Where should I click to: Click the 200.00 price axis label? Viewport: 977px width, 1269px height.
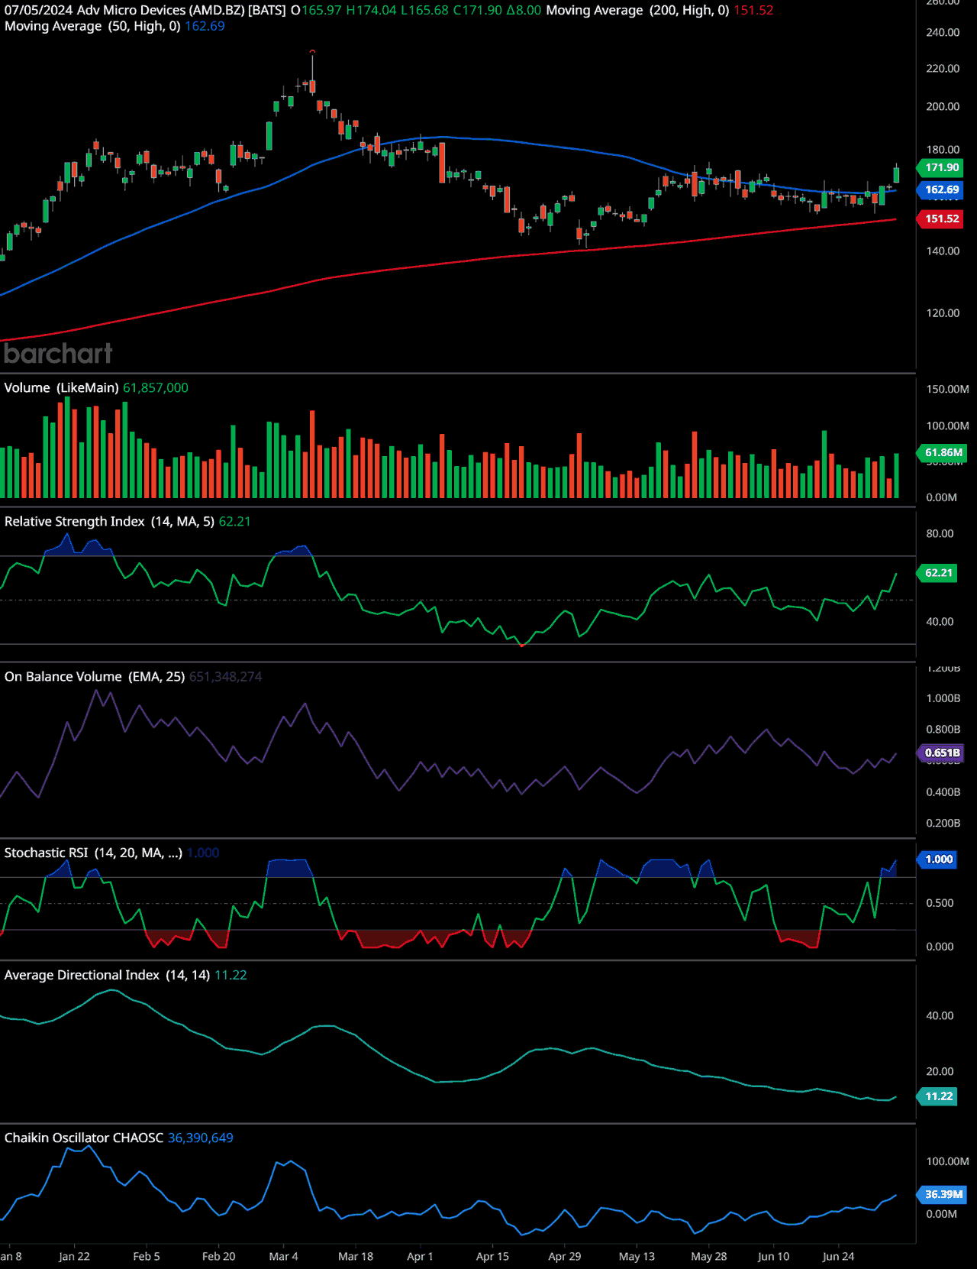point(943,107)
